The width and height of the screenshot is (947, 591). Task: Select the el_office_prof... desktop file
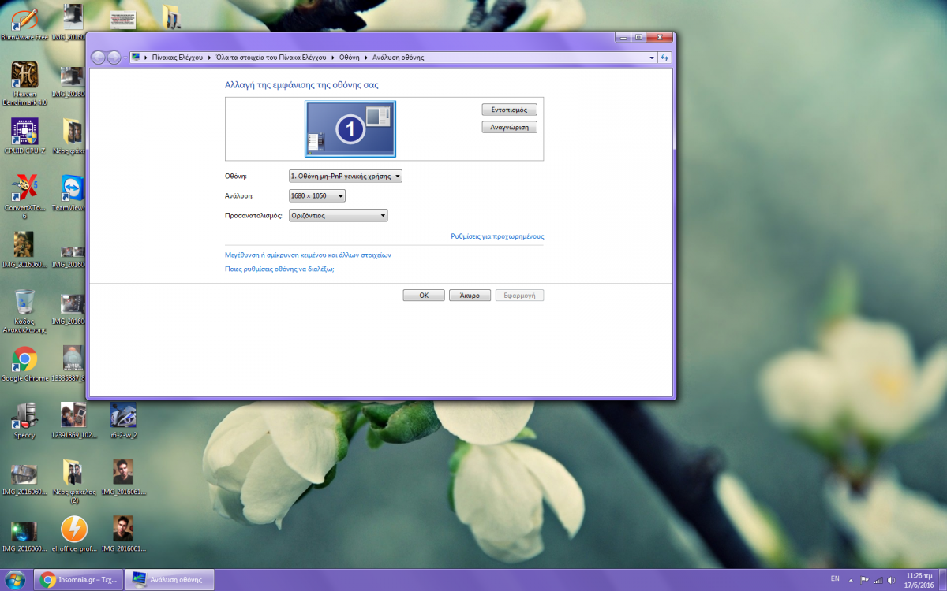pos(73,534)
